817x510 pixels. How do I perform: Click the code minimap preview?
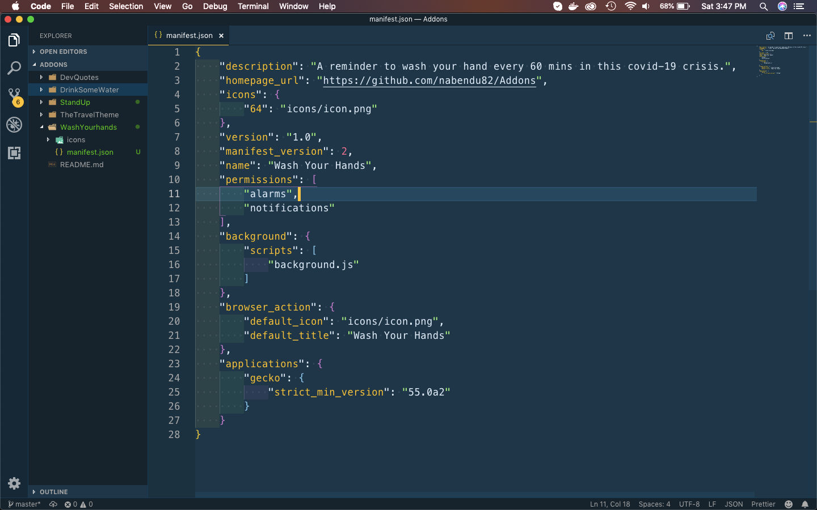click(x=783, y=60)
